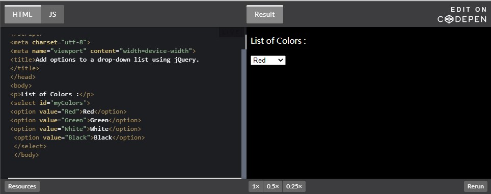Image resolution: width=491 pixels, height=194 pixels.
Task: Click the opening <body> tag line
Action: (x=21, y=86)
